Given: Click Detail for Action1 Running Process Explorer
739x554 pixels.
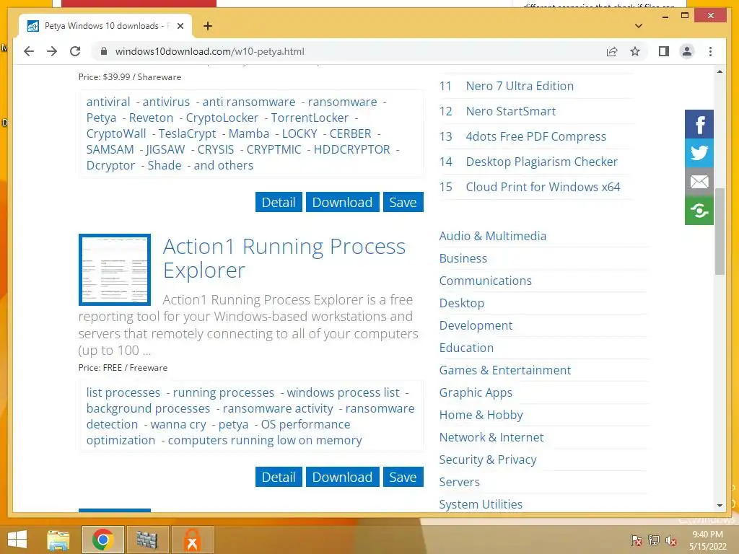Looking at the screenshot, I should 279,477.
